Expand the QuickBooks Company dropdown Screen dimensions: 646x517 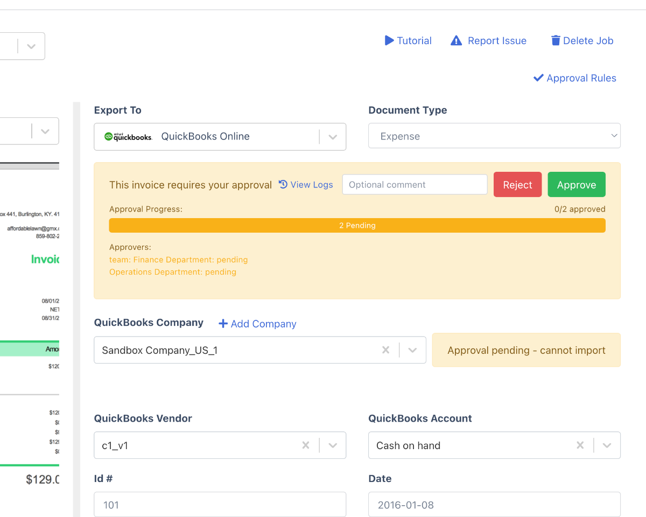tap(412, 350)
